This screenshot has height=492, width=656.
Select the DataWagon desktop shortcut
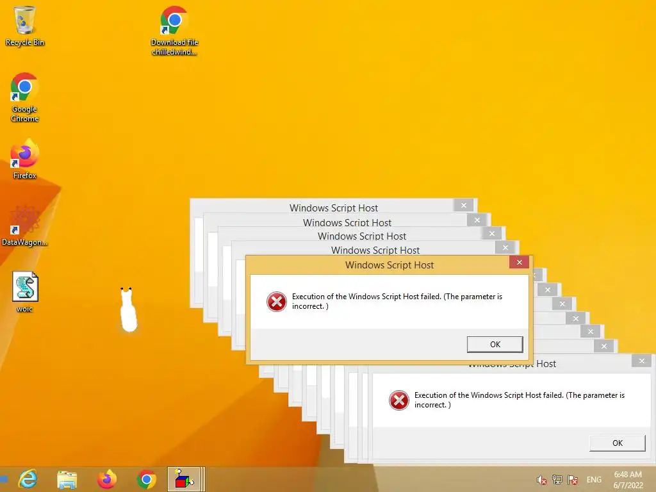coord(24,226)
